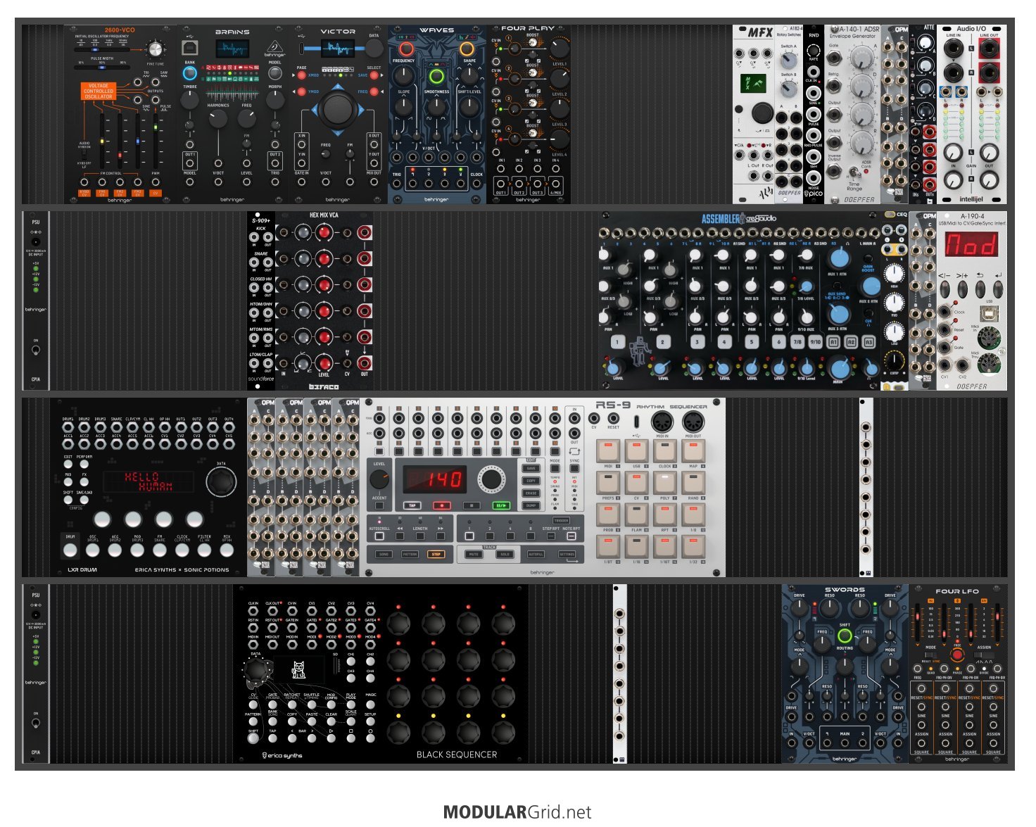Select the RS-9 STEP mode button
Image resolution: width=1036 pixels, height=827 pixels.
pos(436,555)
